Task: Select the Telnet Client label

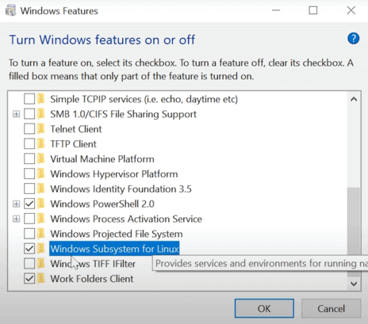Action: coord(76,129)
